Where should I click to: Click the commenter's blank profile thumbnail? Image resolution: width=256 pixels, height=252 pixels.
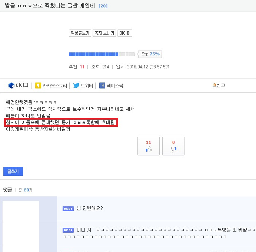click(x=21, y=226)
